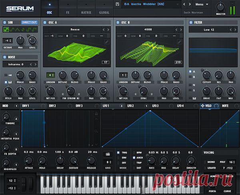Toggle the FILTER on/off
This screenshot has height=195, width=240.
click(191, 22)
